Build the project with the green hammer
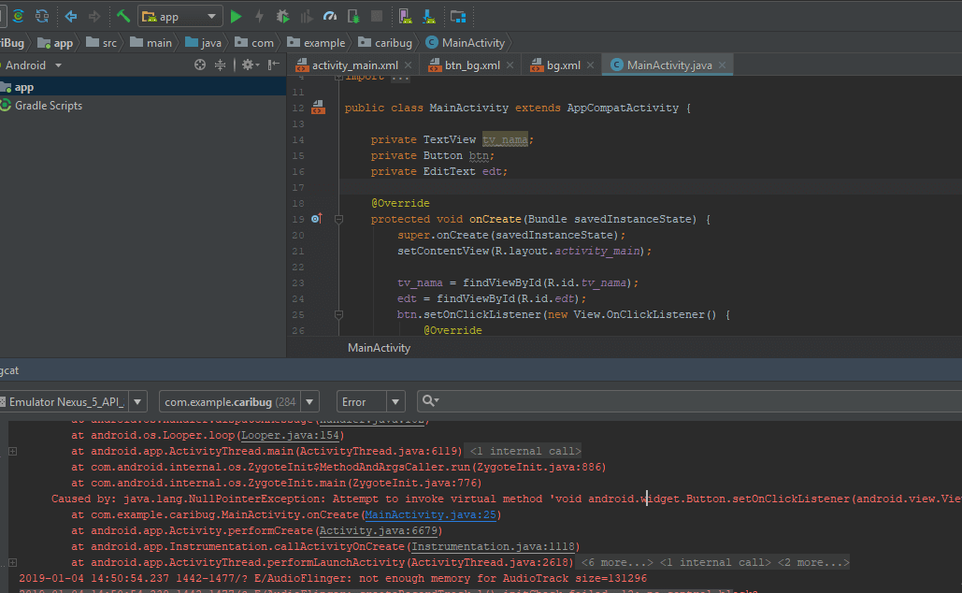The width and height of the screenshot is (962, 593). (x=123, y=17)
